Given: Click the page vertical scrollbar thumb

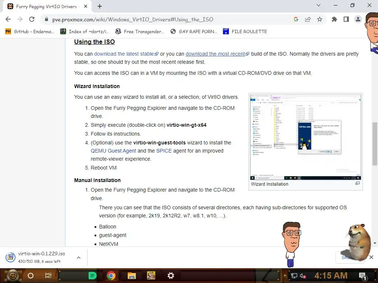Looking at the screenshot, I should tap(375, 144).
